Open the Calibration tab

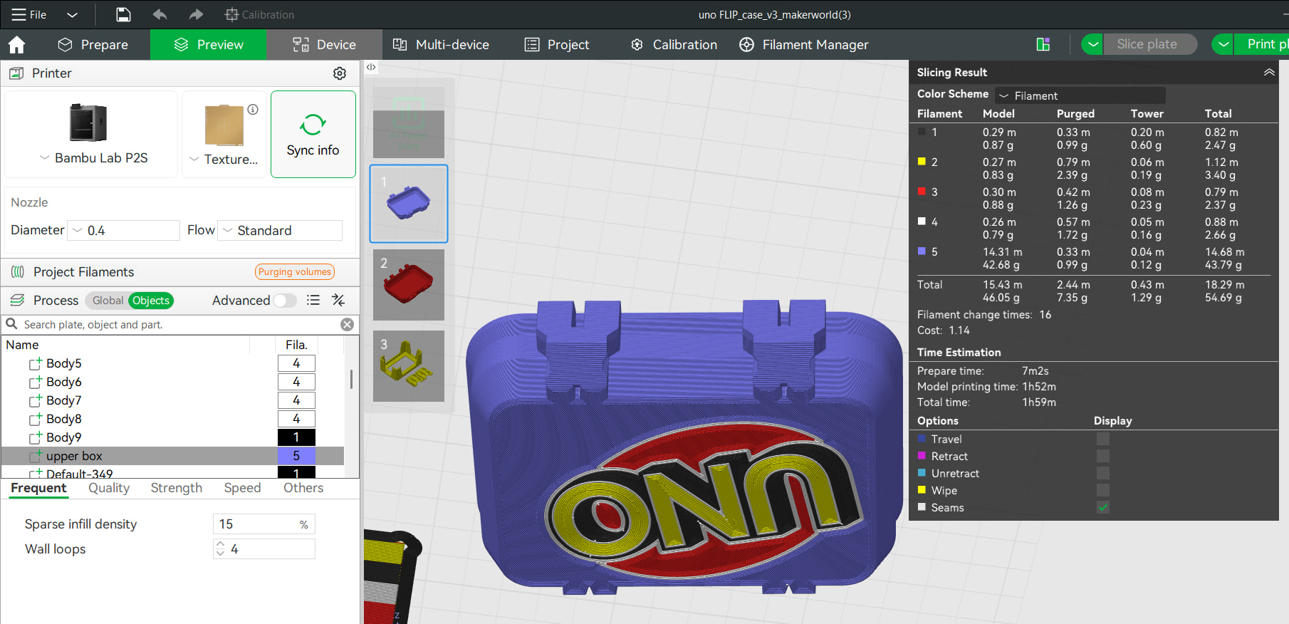coord(674,45)
